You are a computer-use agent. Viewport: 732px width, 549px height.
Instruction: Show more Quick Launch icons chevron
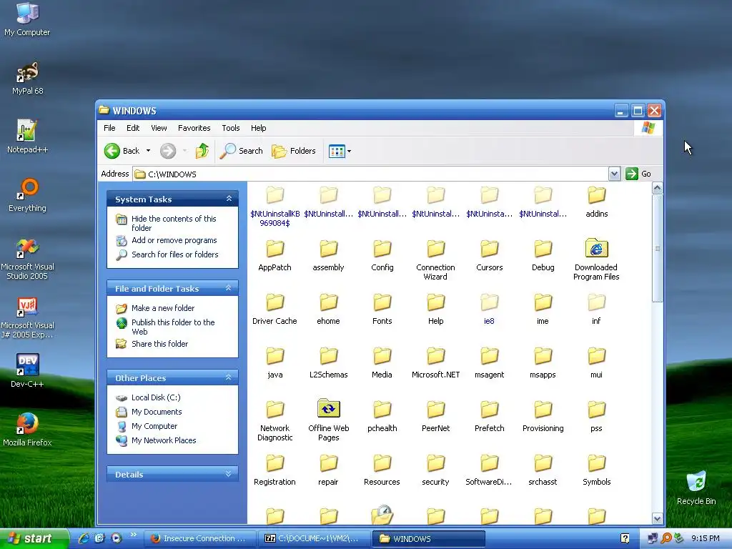pos(133,535)
